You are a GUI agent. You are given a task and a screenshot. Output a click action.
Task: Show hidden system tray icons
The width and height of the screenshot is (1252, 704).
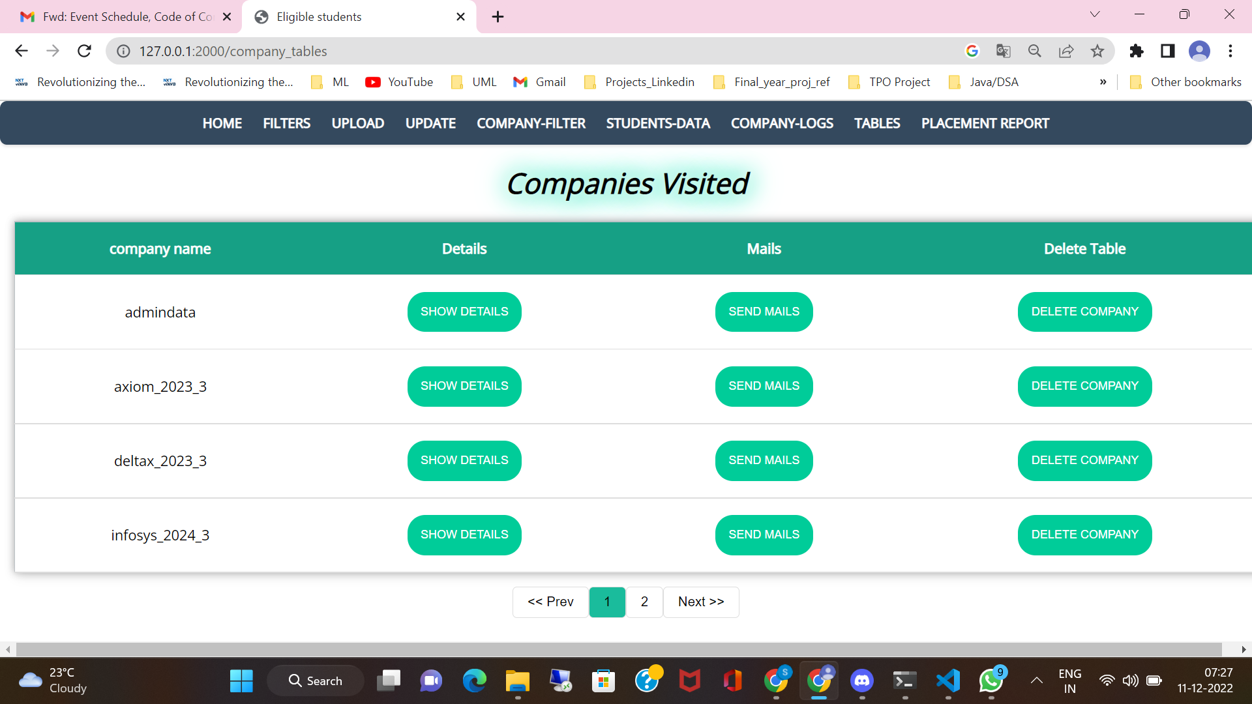click(x=1036, y=681)
